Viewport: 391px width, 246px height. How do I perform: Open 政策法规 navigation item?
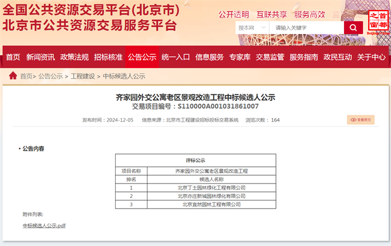(x=74, y=57)
